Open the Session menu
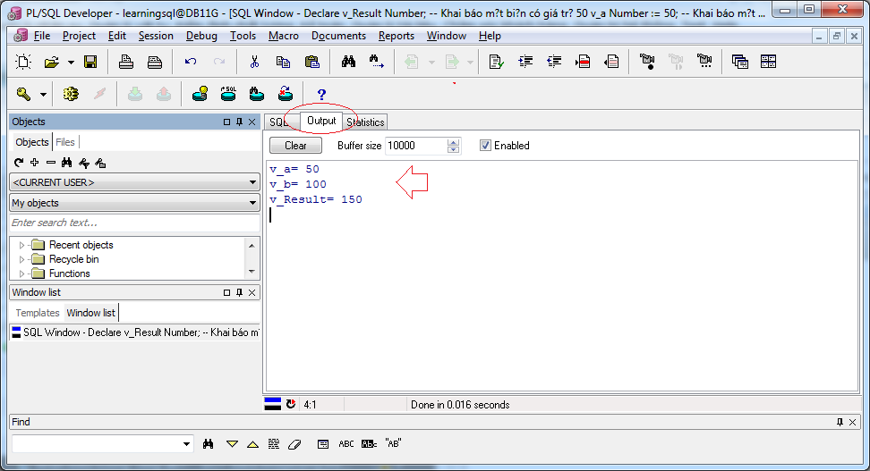The image size is (870, 471). tap(156, 36)
